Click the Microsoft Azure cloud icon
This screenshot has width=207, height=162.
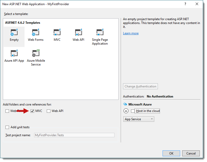(x=125, y=104)
